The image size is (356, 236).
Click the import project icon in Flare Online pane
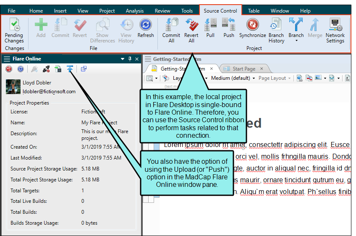58,68
